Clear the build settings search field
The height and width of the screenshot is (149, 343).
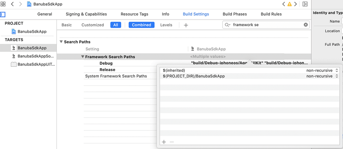tap(305, 25)
